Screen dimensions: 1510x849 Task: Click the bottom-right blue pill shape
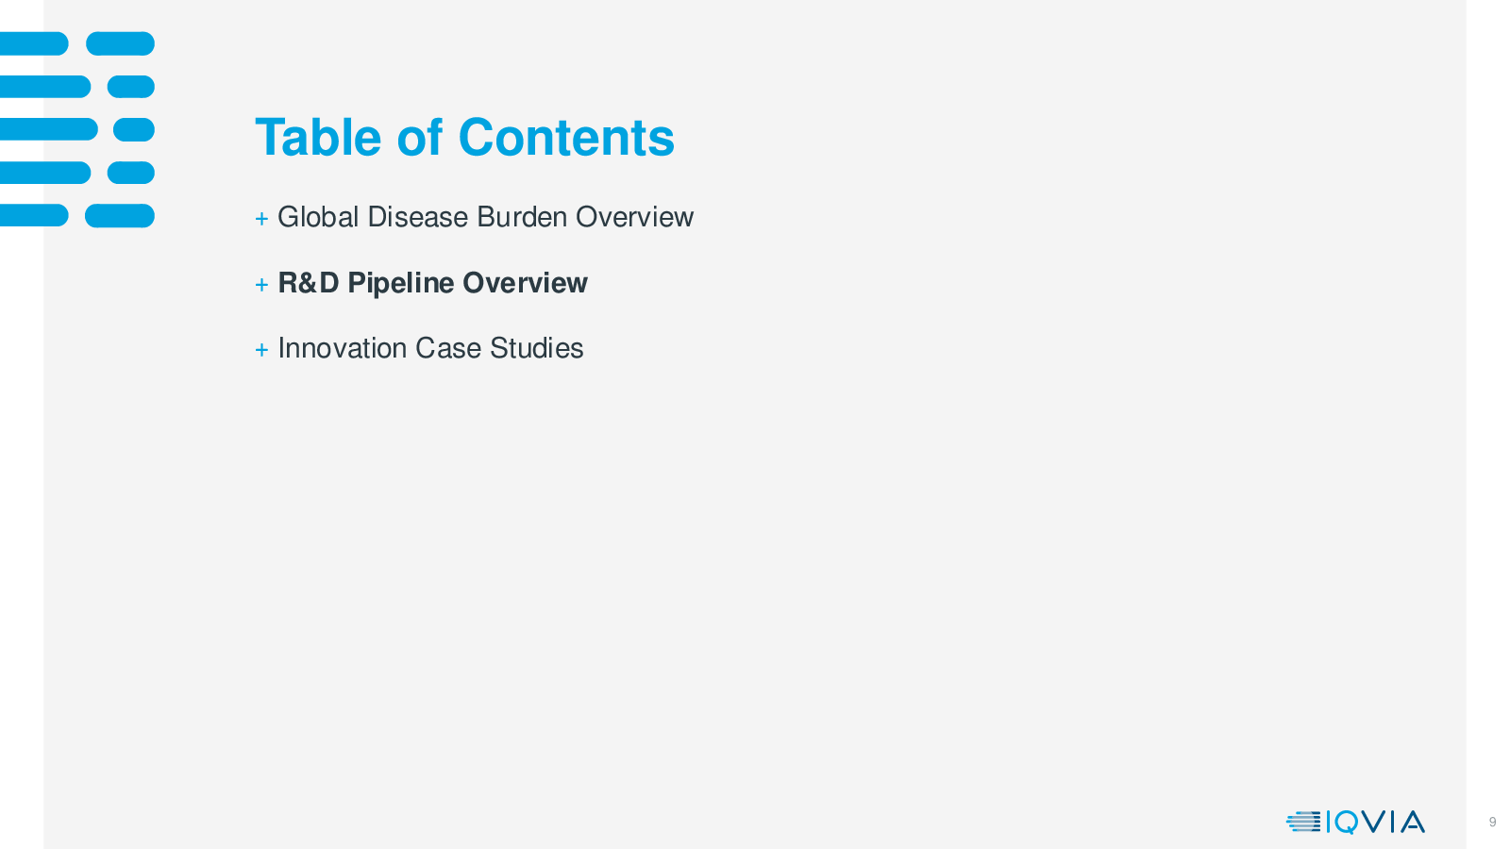click(120, 216)
